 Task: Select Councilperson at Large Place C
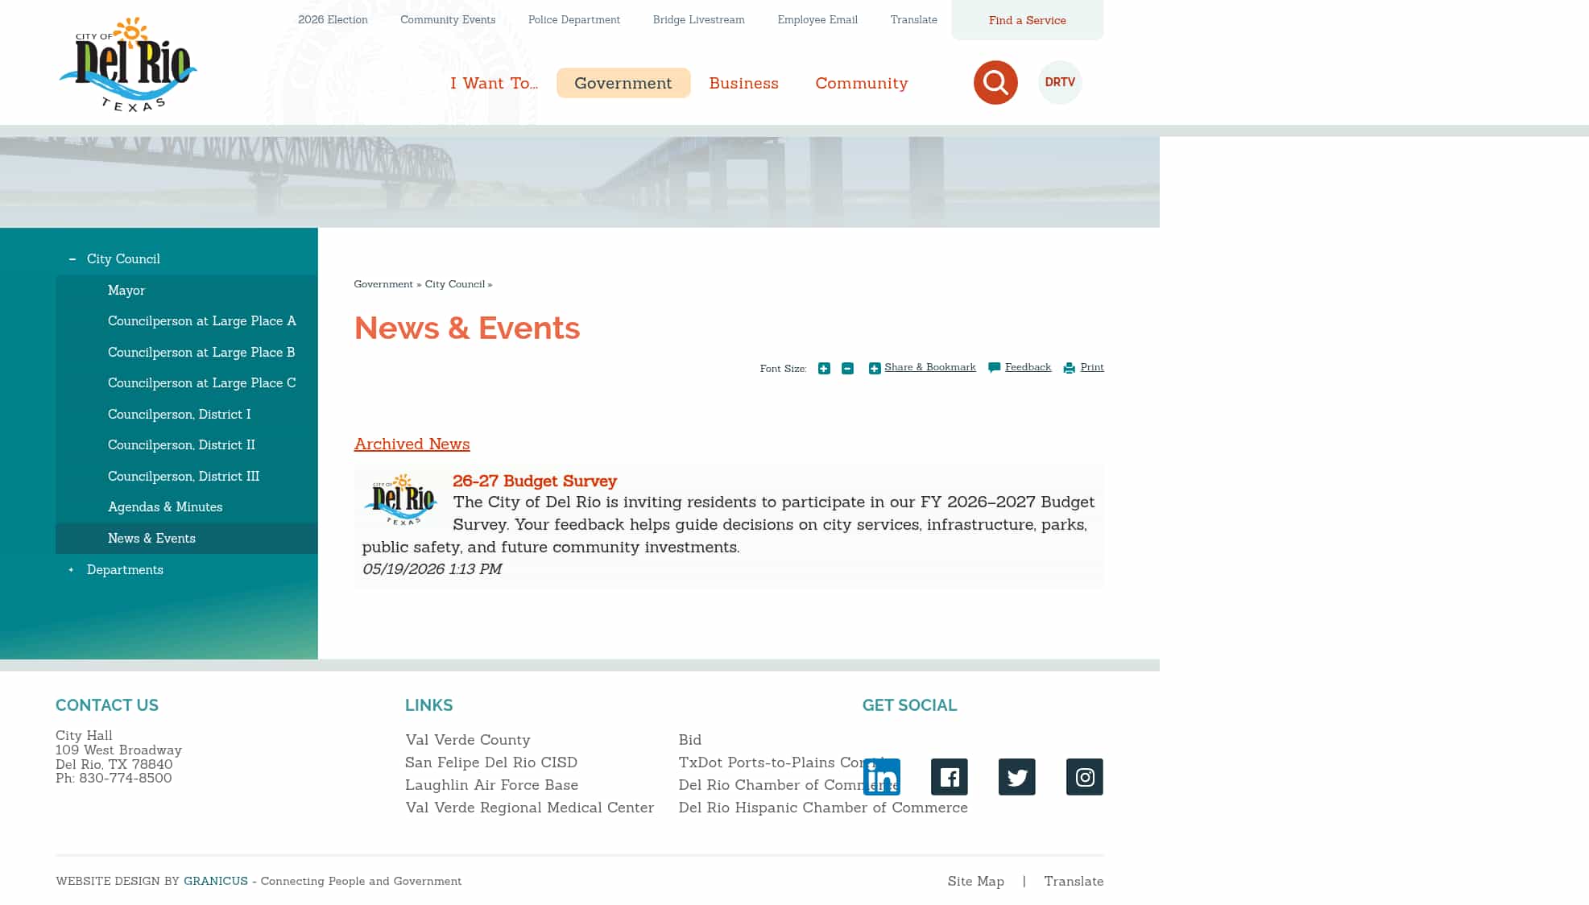coord(202,383)
